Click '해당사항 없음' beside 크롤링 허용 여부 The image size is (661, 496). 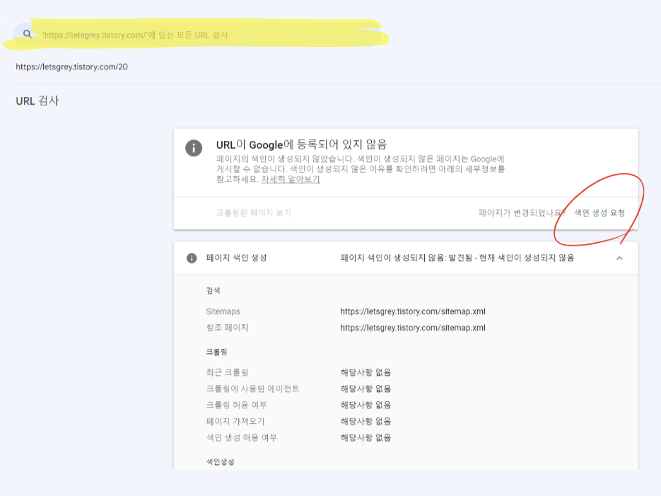pos(365,405)
